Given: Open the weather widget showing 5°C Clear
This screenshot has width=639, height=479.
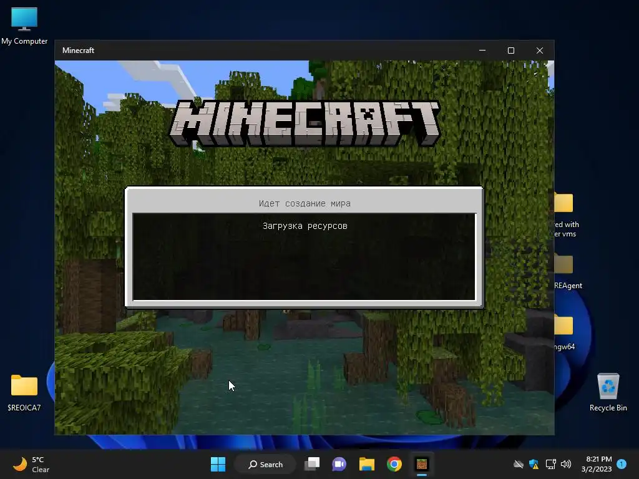Looking at the screenshot, I should tap(31, 464).
